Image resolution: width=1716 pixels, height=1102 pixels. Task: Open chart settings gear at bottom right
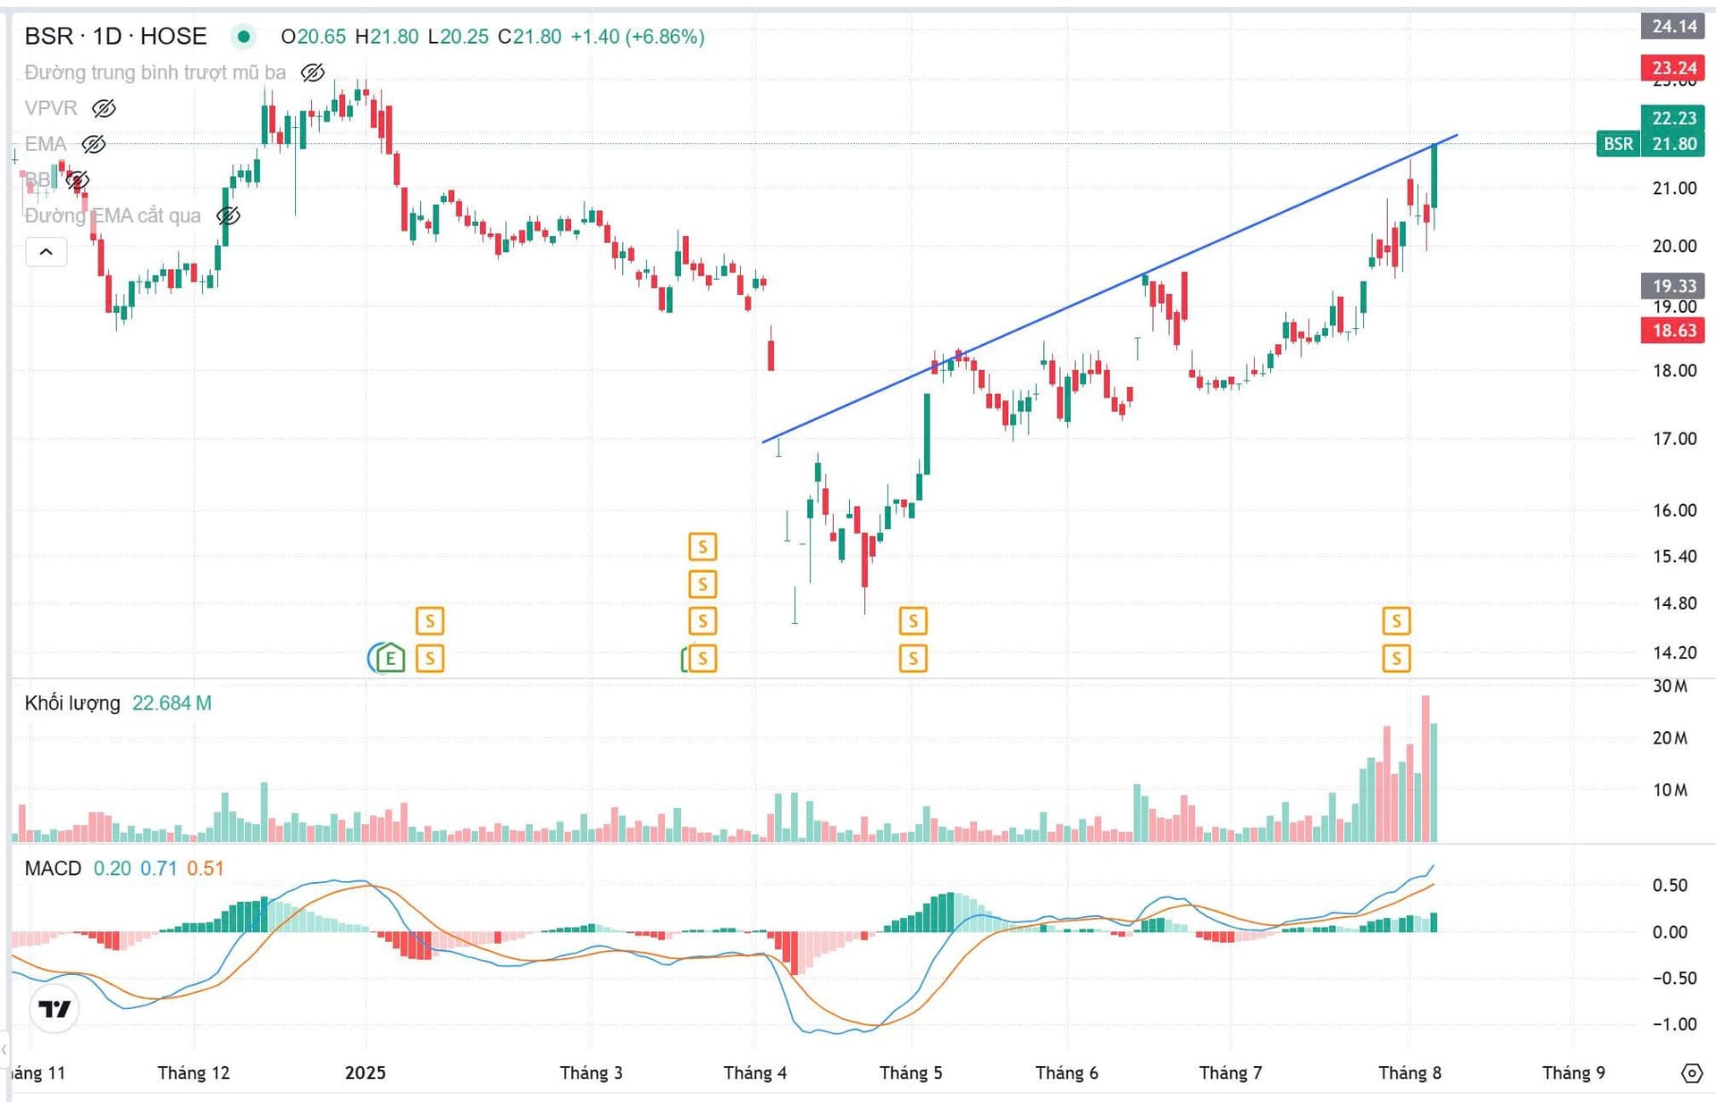(x=1691, y=1073)
